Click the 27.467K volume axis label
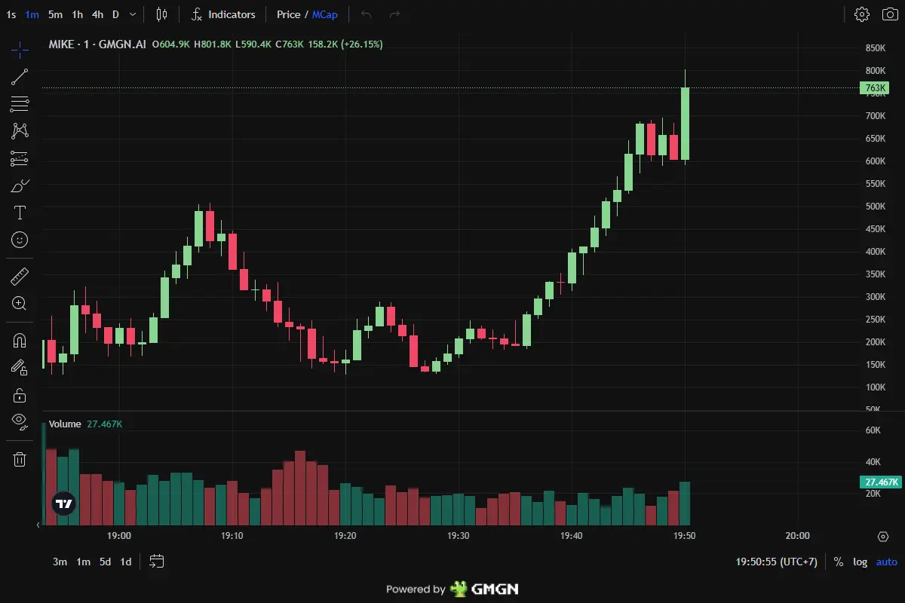Viewport: 905px width, 603px height. (x=880, y=482)
